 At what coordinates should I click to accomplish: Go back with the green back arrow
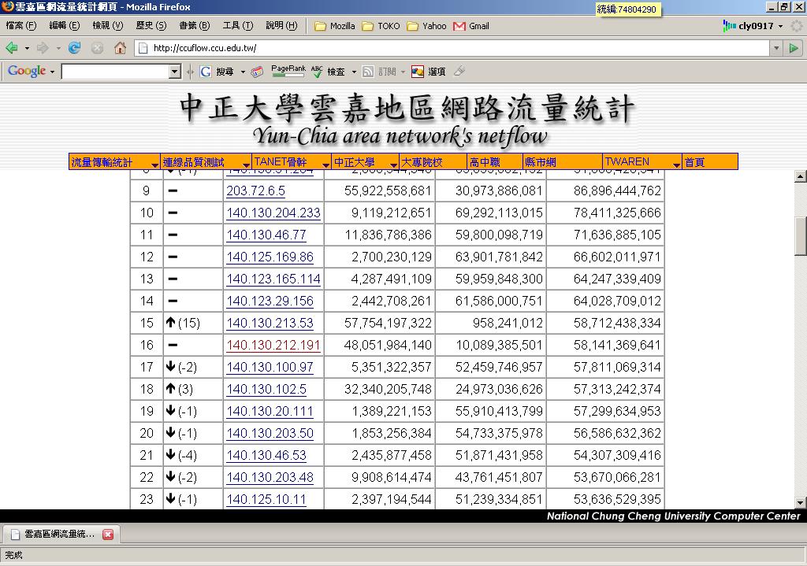pyautogui.click(x=12, y=48)
